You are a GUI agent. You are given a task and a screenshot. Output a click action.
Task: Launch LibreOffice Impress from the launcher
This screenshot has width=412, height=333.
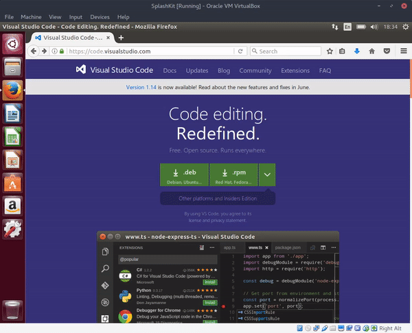(12, 159)
